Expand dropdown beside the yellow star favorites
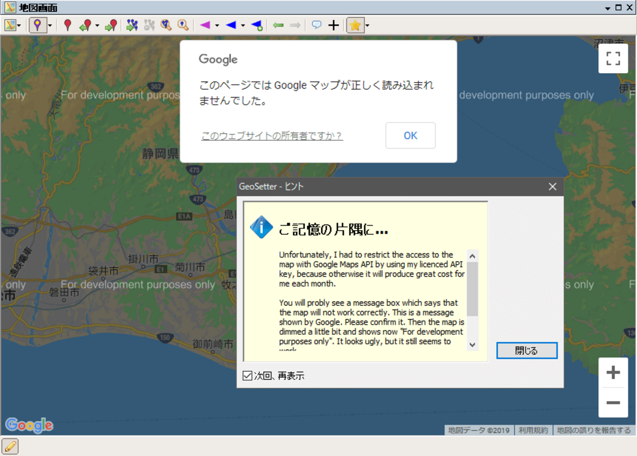 367,25
